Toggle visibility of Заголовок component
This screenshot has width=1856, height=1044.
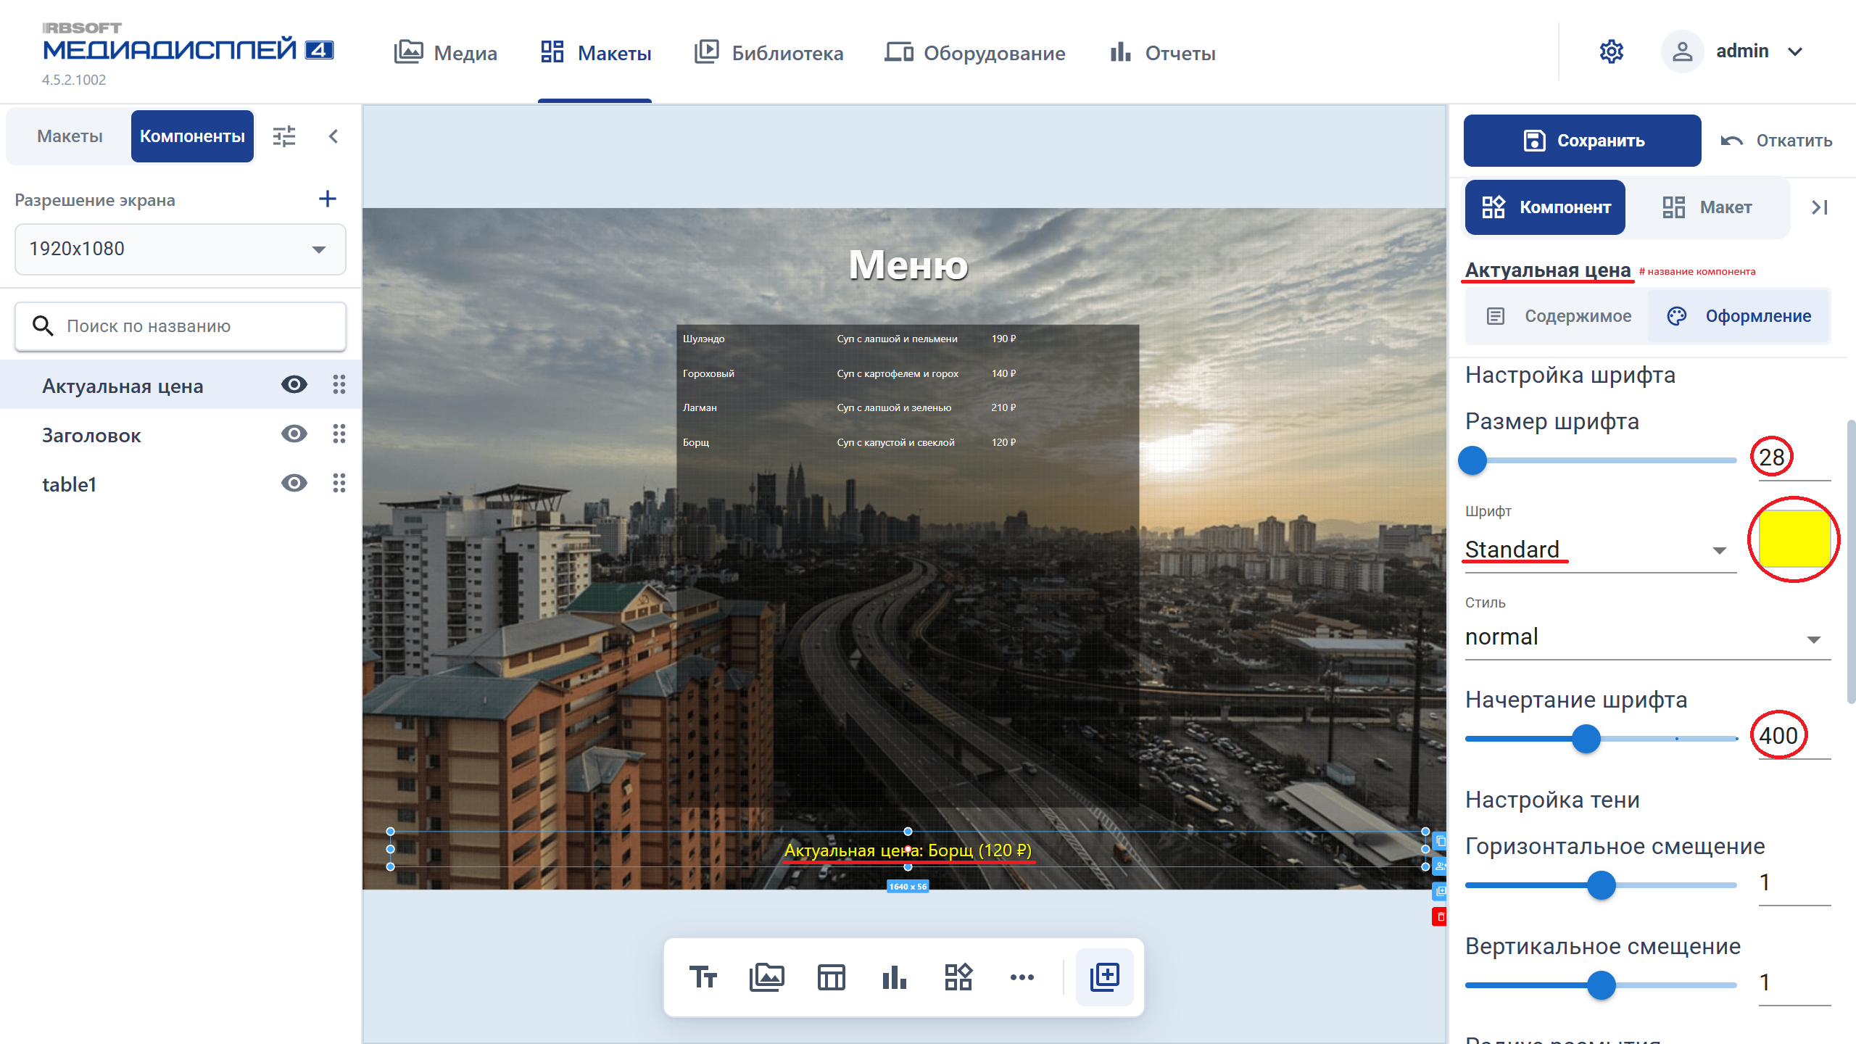point(294,434)
